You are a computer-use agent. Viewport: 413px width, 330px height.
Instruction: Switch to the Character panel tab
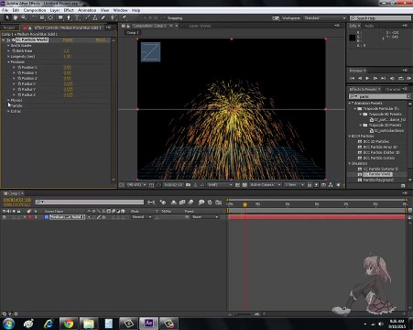(393, 89)
